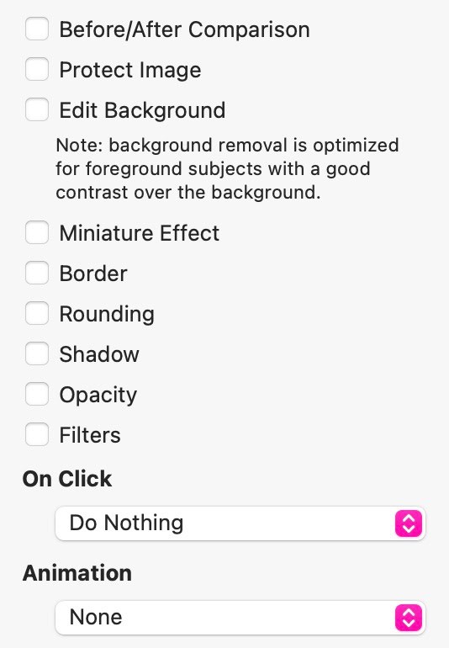449x648 pixels.
Task: Click the On Click section heading
Action: (67, 479)
